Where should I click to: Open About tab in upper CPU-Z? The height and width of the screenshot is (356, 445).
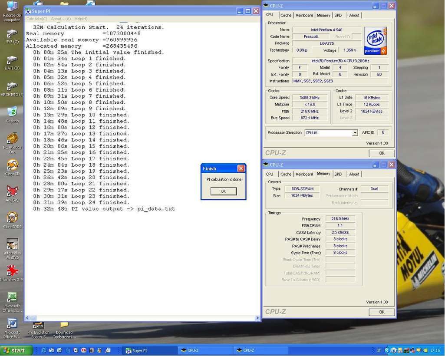point(354,15)
